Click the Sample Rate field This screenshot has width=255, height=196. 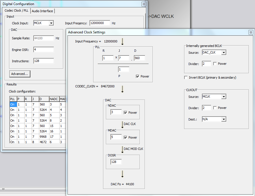click(43, 38)
